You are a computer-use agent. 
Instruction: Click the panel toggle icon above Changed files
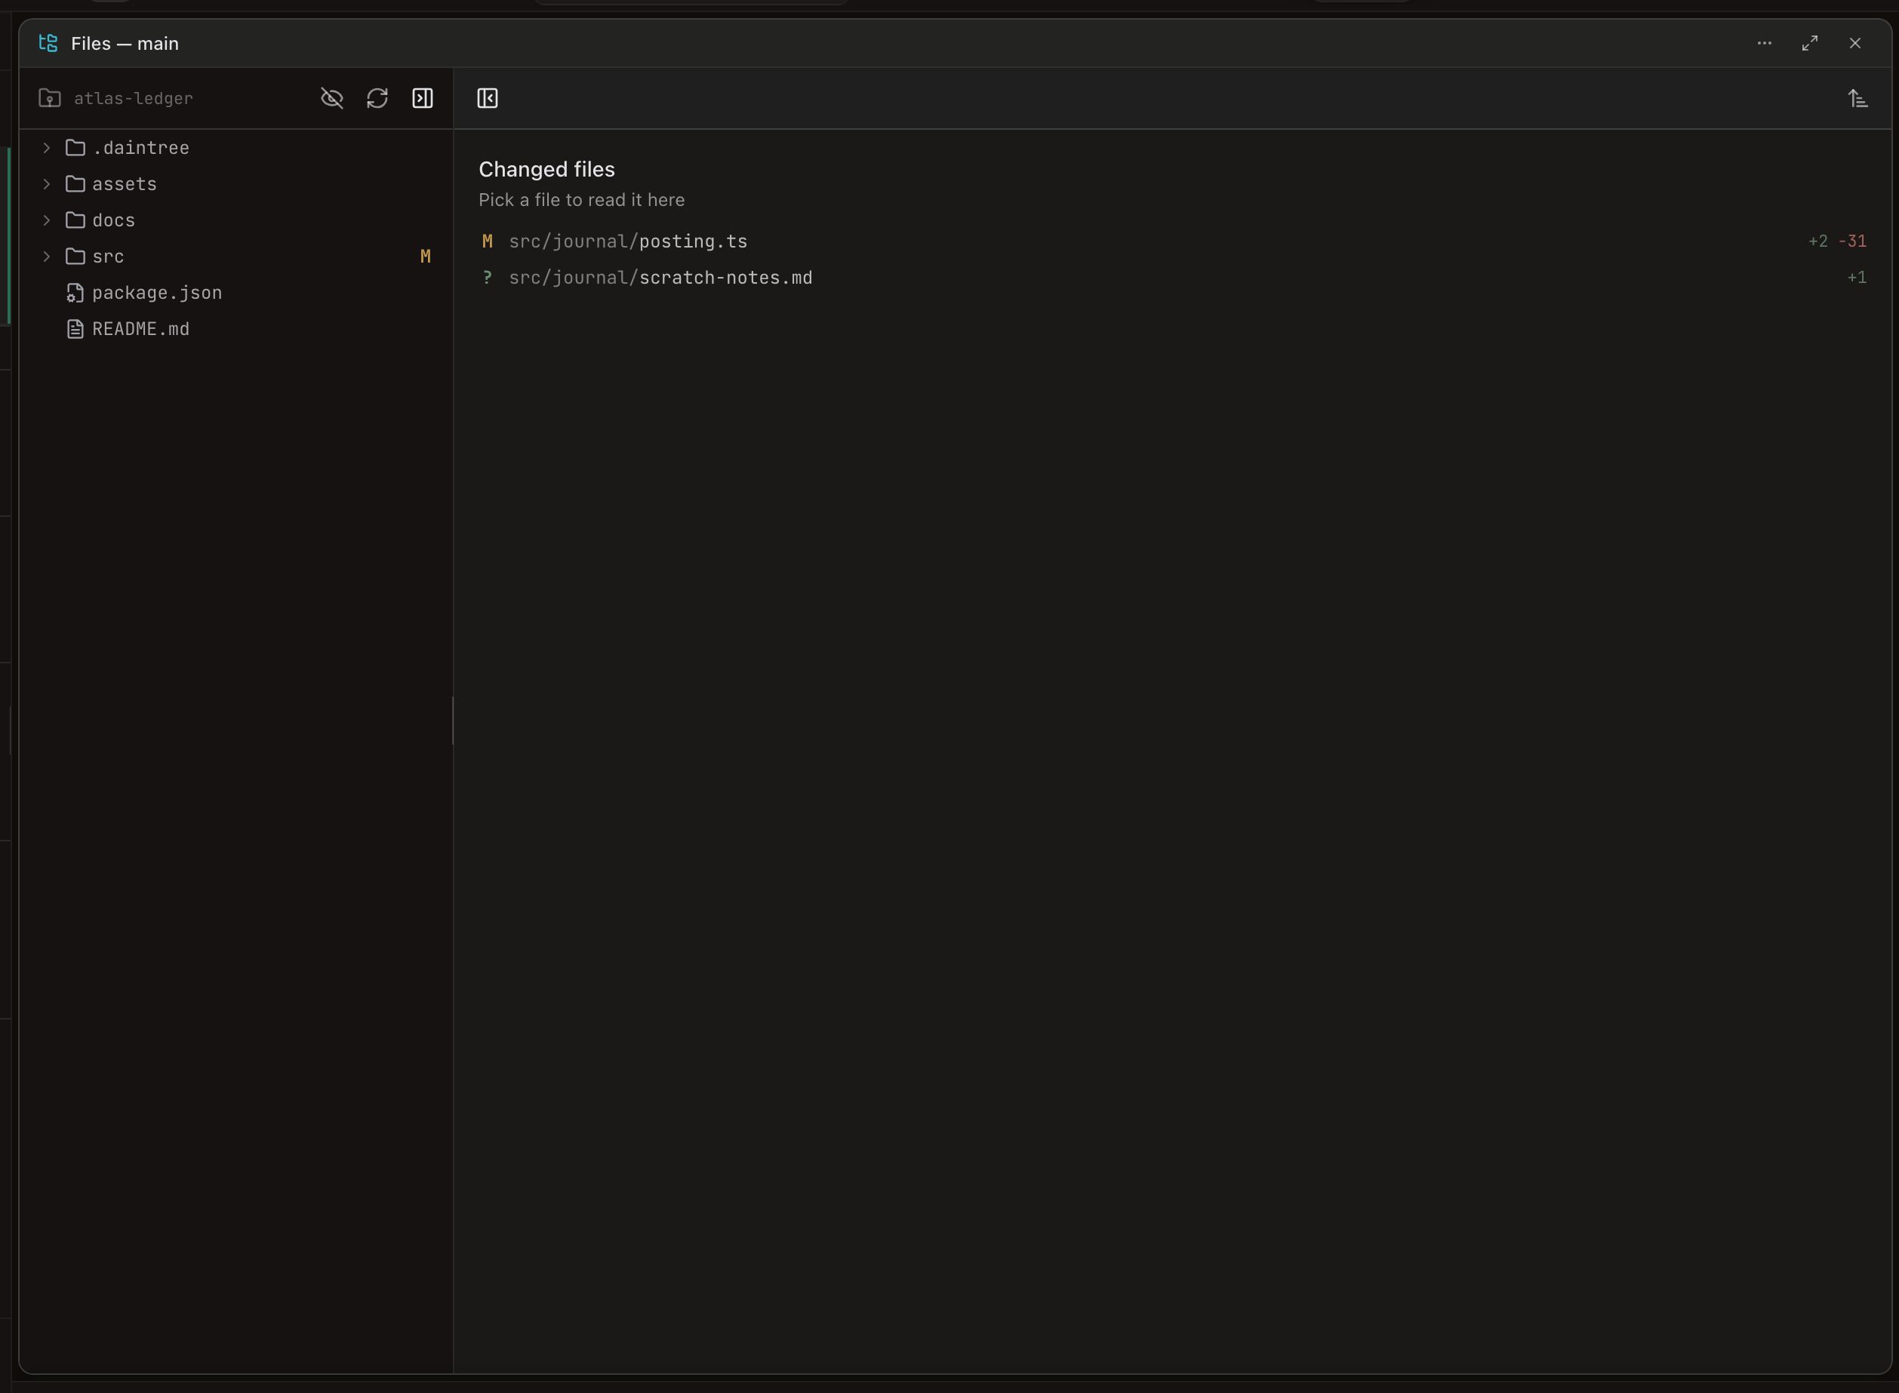488,99
